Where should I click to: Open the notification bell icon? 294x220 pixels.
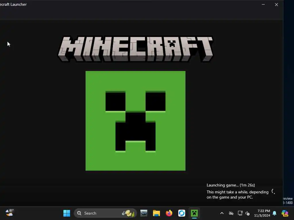point(274,213)
